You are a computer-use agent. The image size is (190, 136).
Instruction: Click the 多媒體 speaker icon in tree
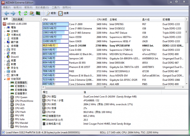8,46
